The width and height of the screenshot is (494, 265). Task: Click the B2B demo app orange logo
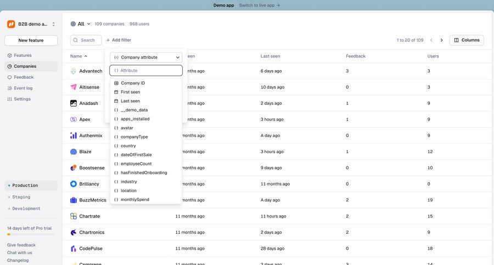[x=11, y=24]
